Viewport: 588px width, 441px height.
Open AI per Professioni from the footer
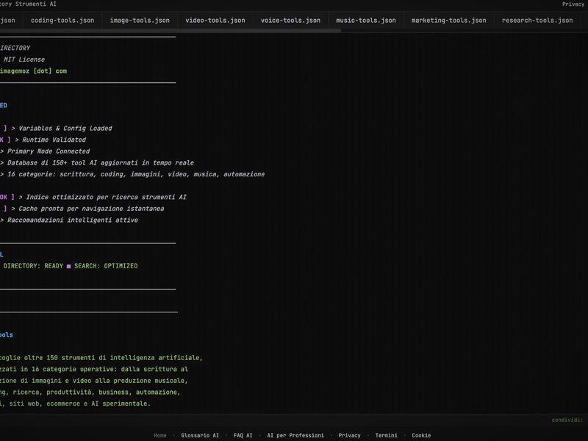295,435
